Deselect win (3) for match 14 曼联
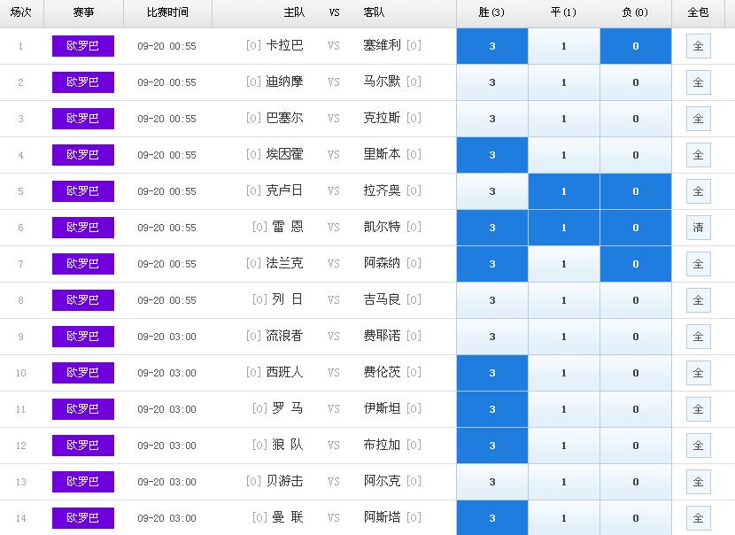The height and width of the screenshot is (535, 735). coord(492,518)
